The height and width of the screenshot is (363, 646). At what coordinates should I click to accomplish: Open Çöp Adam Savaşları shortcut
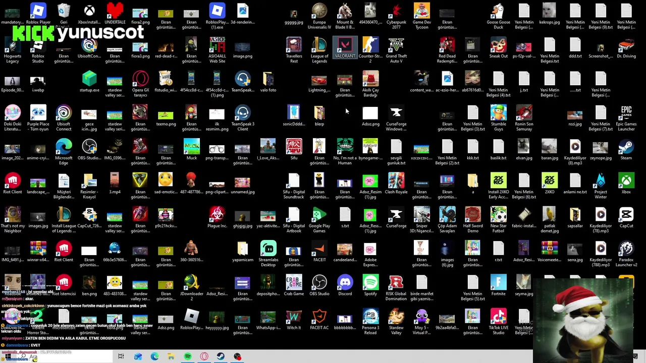tap(447, 220)
